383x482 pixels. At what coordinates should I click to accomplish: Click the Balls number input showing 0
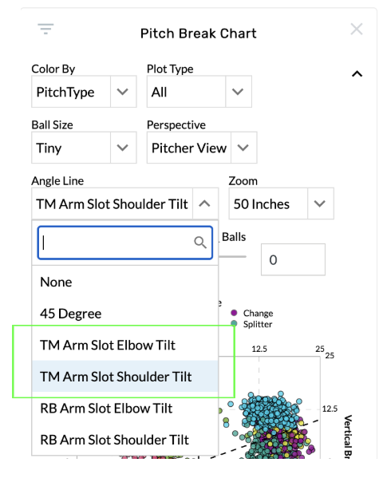(x=293, y=259)
